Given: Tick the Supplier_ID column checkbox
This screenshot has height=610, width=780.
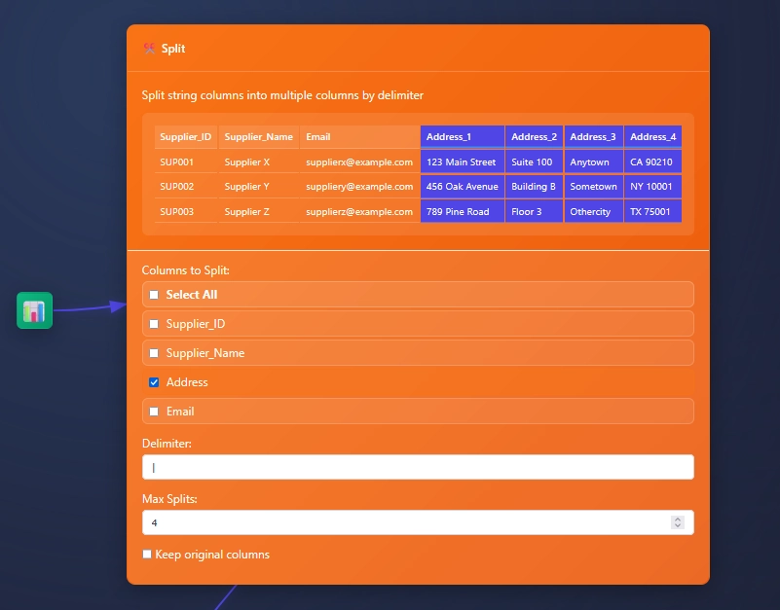Looking at the screenshot, I should click(x=154, y=324).
